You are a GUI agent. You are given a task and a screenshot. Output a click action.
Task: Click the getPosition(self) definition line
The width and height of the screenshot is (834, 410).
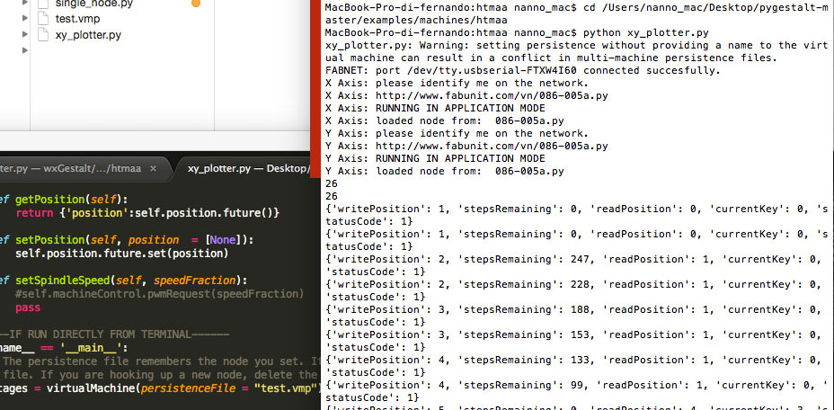(64, 201)
